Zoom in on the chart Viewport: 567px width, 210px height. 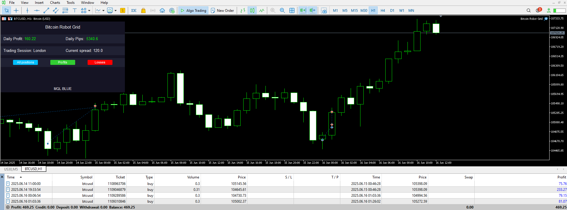(x=273, y=11)
